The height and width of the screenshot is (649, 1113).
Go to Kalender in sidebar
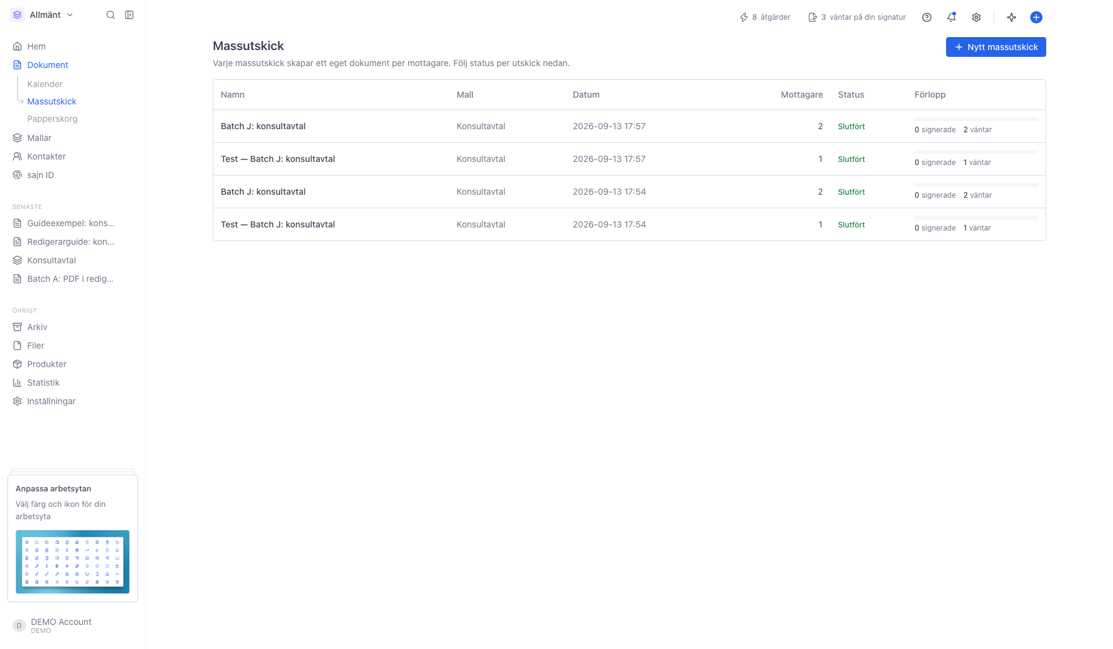click(45, 84)
